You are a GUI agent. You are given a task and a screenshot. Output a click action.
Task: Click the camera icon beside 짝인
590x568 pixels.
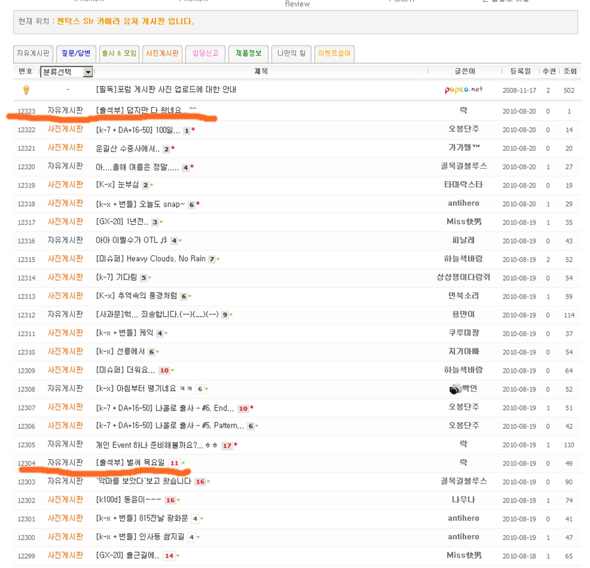coord(455,389)
